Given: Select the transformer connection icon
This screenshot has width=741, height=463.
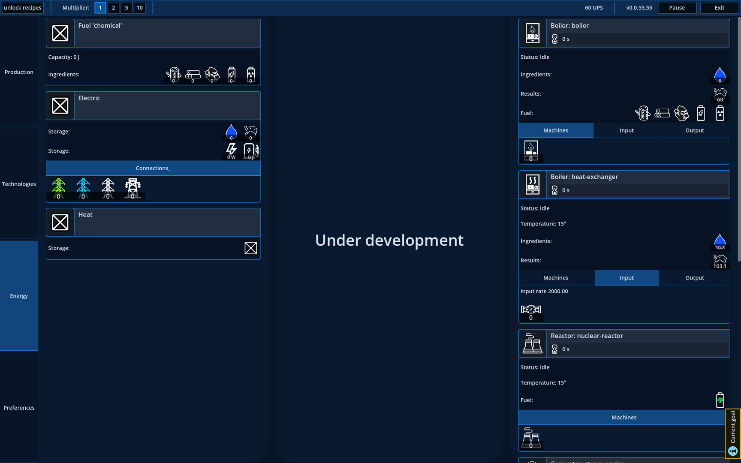Looking at the screenshot, I should pyautogui.click(x=133, y=187).
